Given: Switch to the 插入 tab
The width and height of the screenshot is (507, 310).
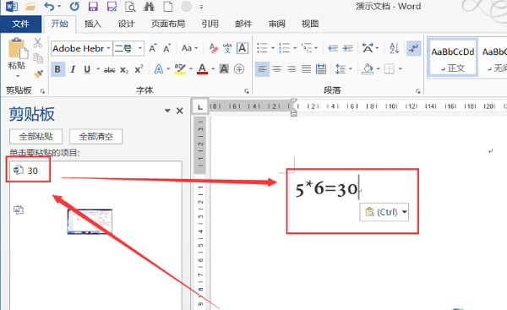Looking at the screenshot, I should pyautogui.click(x=93, y=24).
